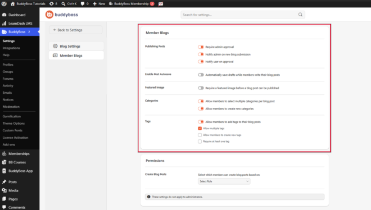This screenshot has height=210, width=371.
Task: Open Help in BuddyBoss submenu
Action: click(6, 55)
